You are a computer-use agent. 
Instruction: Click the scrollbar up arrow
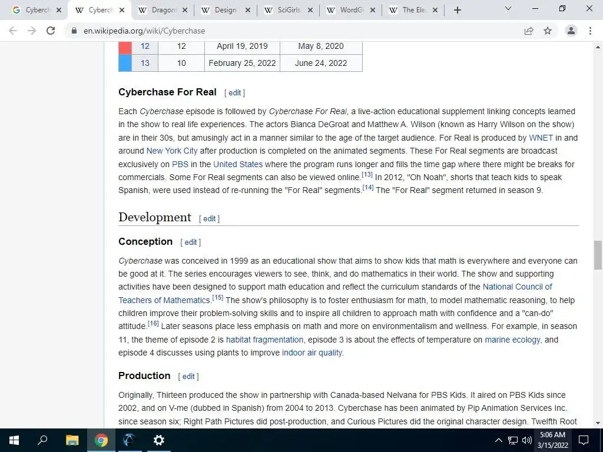[x=598, y=47]
